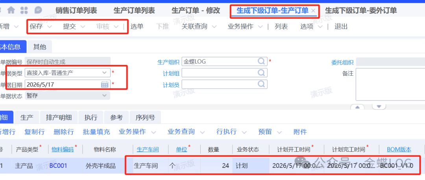Viewport: 425px width, 180px height.
Task: Switch to 销售订单列表 tab
Action: click(76, 11)
